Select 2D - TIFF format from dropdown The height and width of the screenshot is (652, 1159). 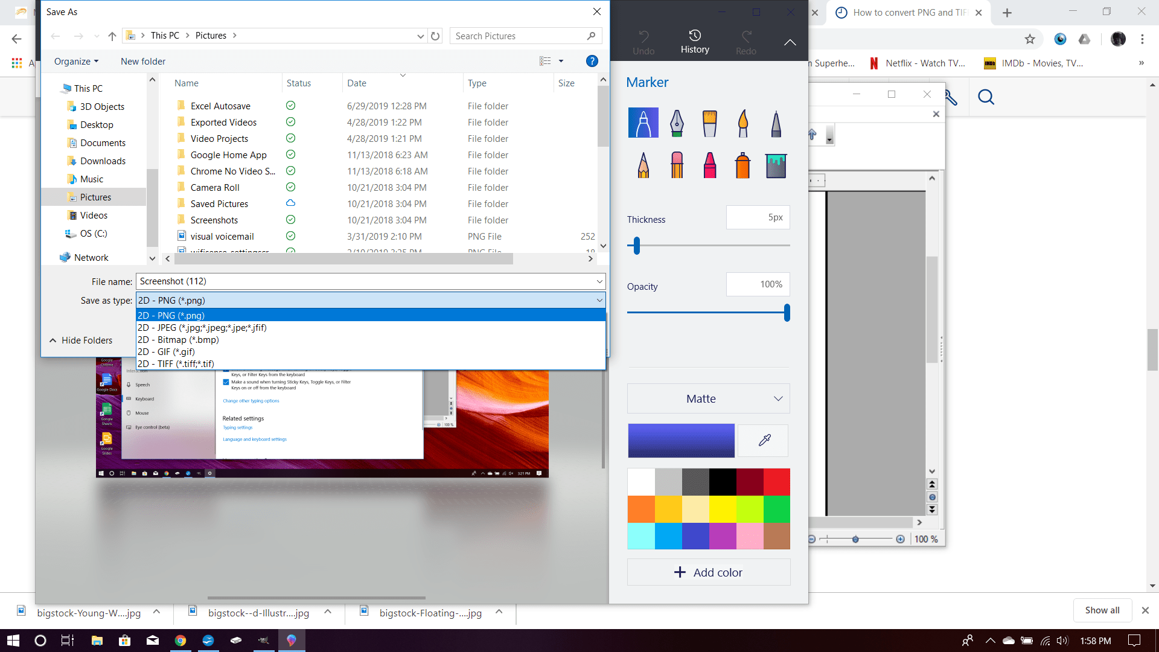pyautogui.click(x=175, y=363)
